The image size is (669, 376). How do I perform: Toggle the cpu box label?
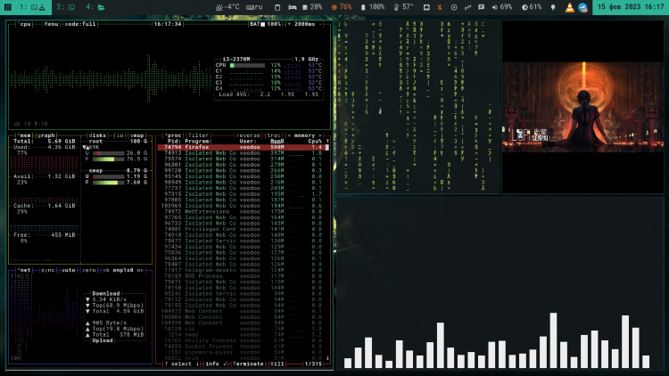click(25, 24)
